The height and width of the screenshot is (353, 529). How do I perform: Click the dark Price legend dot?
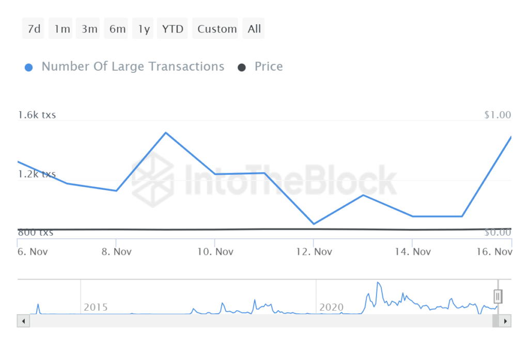[241, 67]
